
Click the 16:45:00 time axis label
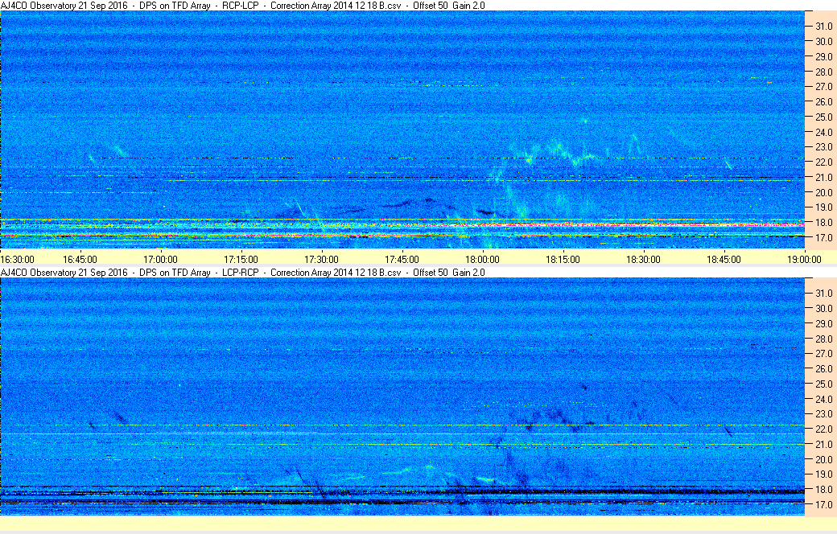pos(80,259)
